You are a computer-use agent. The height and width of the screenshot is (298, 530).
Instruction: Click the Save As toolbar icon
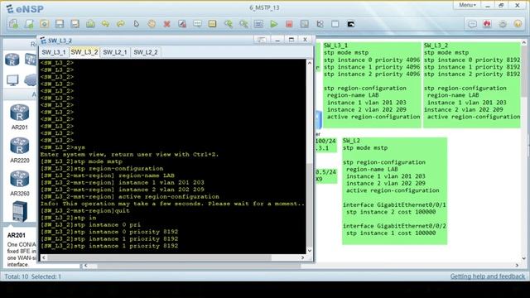click(75, 24)
